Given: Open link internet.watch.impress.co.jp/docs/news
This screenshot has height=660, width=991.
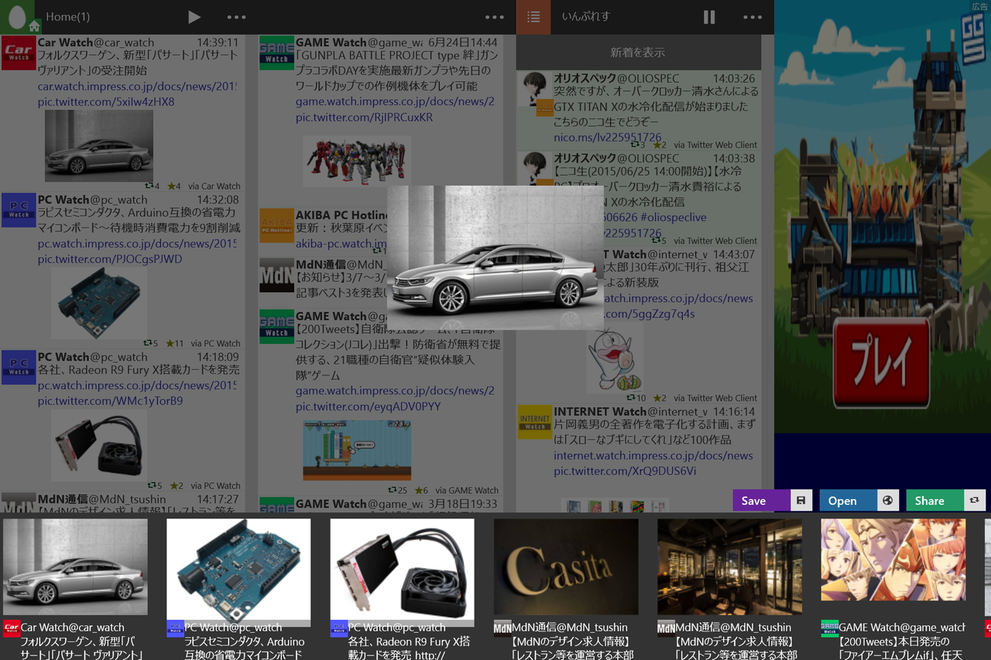Looking at the screenshot, I should pyautogui.click(x=653, y=456).
